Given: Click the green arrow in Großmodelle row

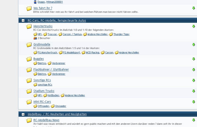Looking at the screenshot, I should coord(193,45).
